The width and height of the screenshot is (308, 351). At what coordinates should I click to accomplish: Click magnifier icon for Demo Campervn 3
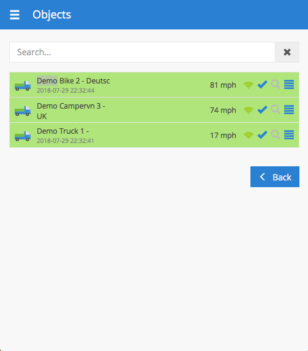click(276, 109)
